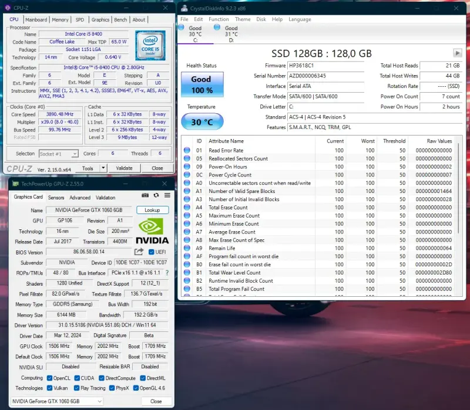Click the CPU-Z title bar app icon
The width and height of the screenshot is (470, 410).
8,8
